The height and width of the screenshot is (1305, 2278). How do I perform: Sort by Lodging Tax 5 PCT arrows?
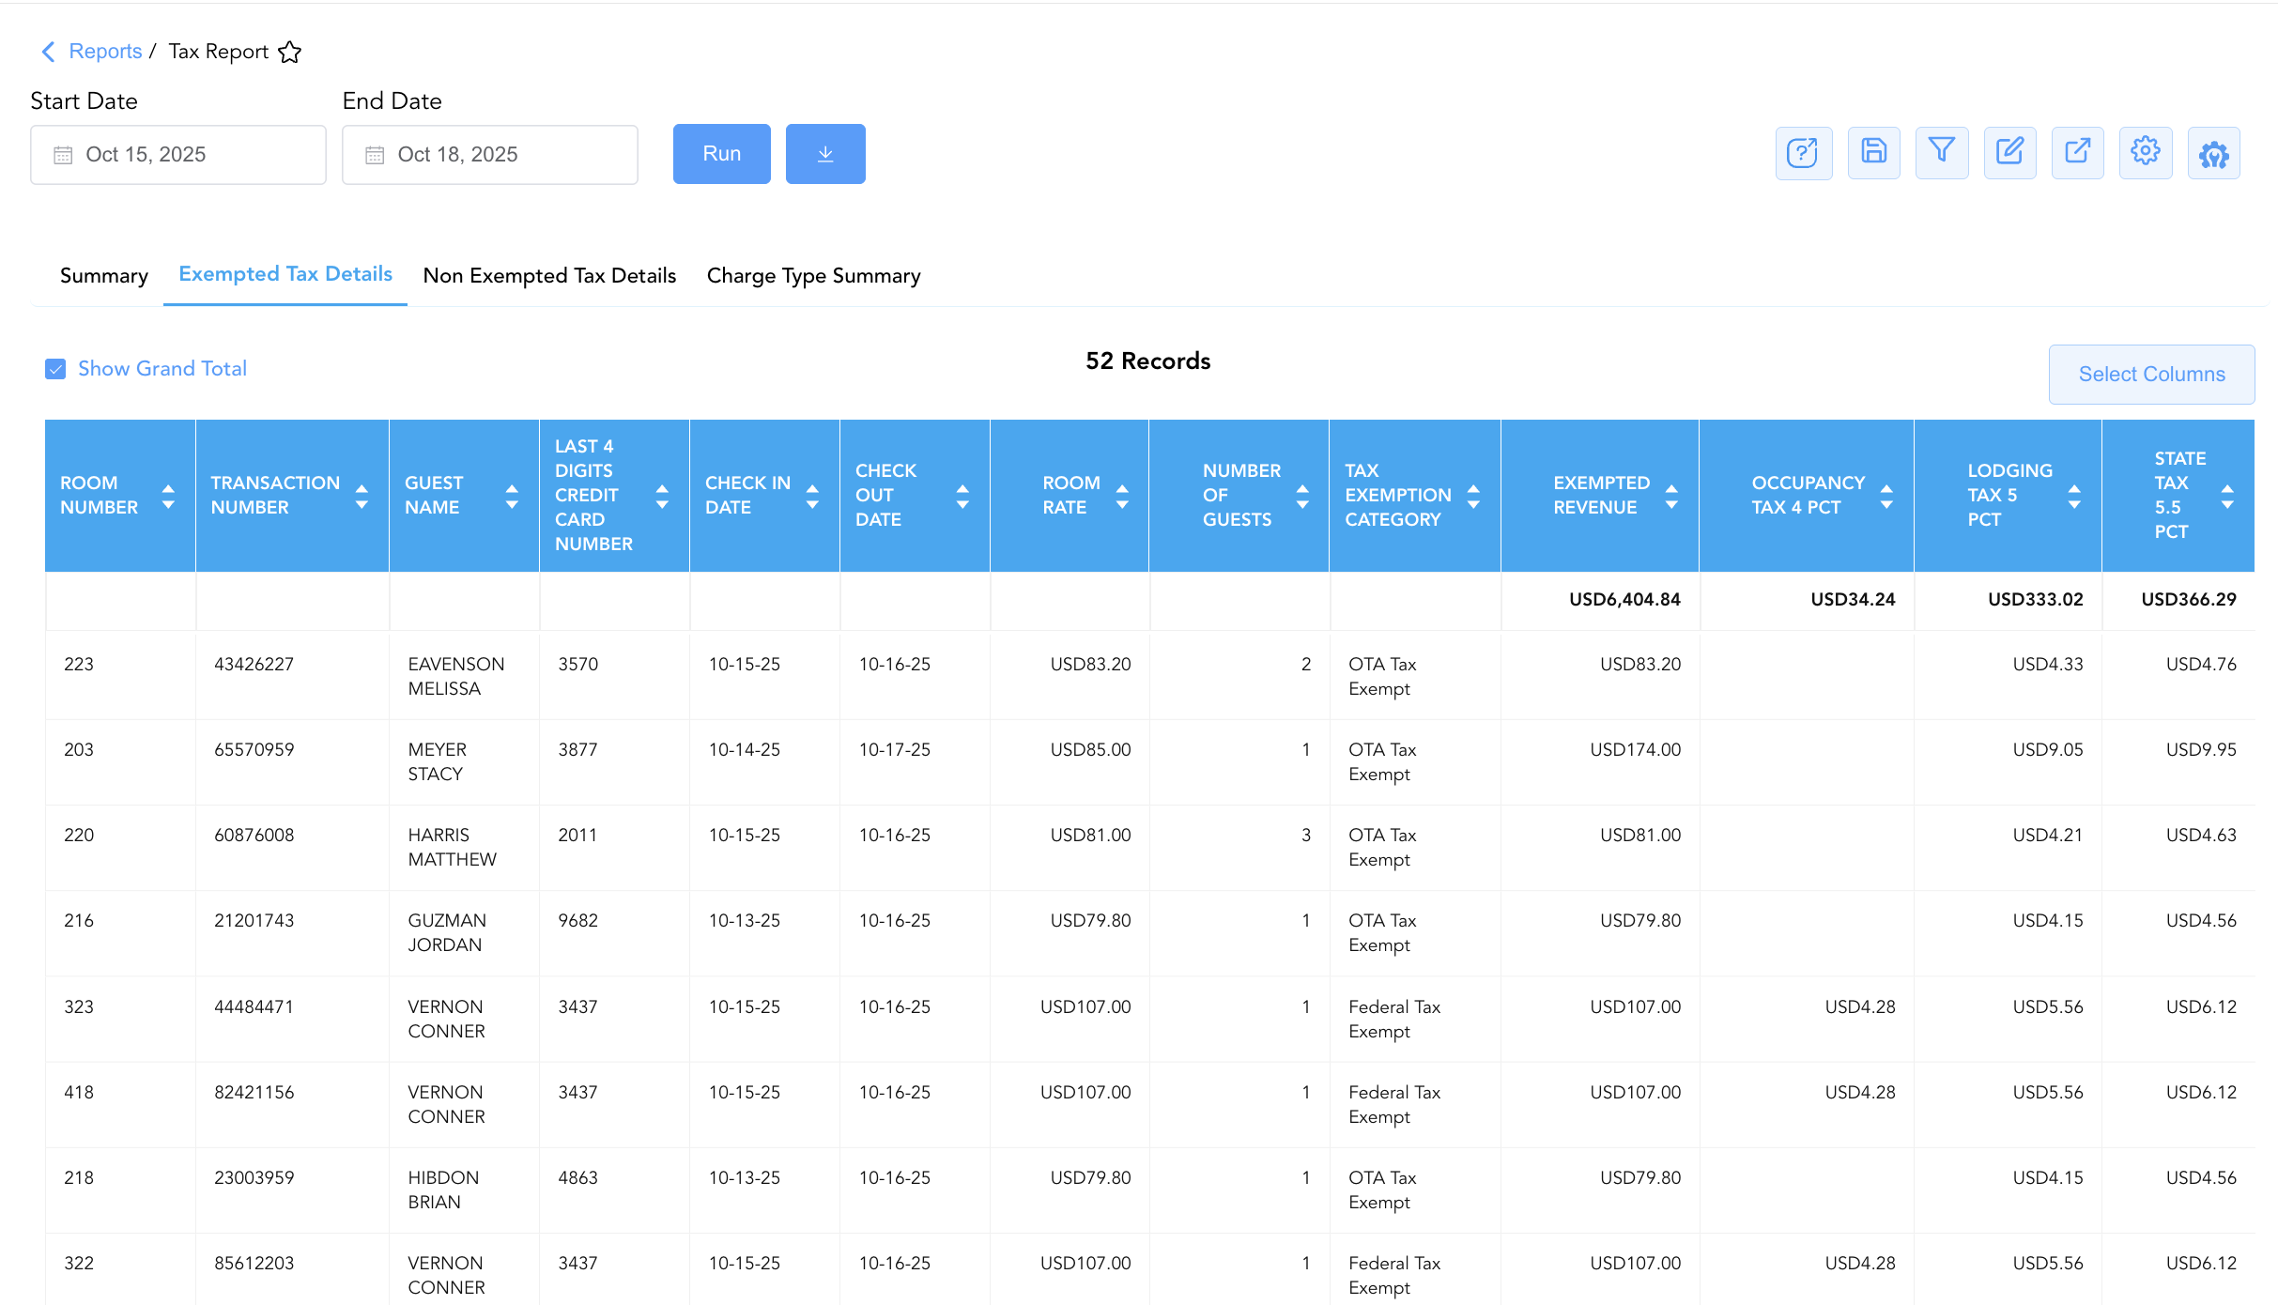(x=2074, y=496)
